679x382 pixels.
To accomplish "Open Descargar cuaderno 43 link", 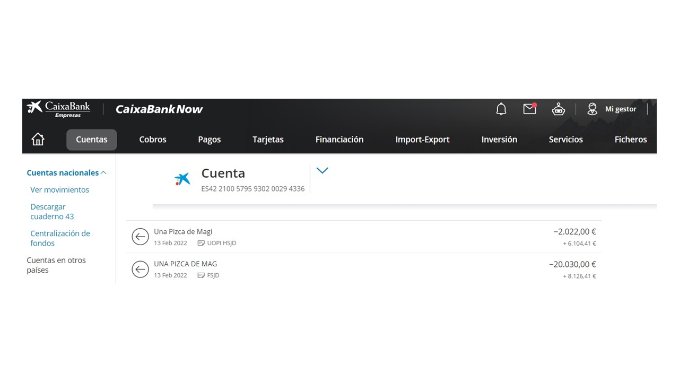I will point(52,212).
